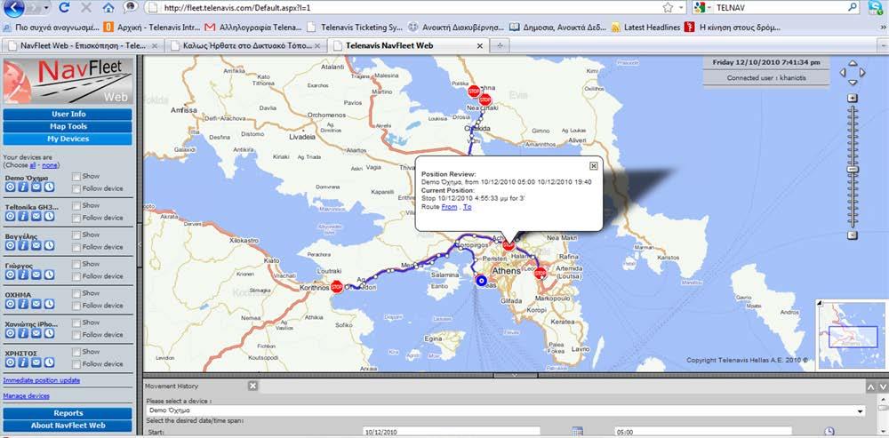
Task: Send a message to the ΟΧΗΜΑ device
Action: tap(36, 304)
